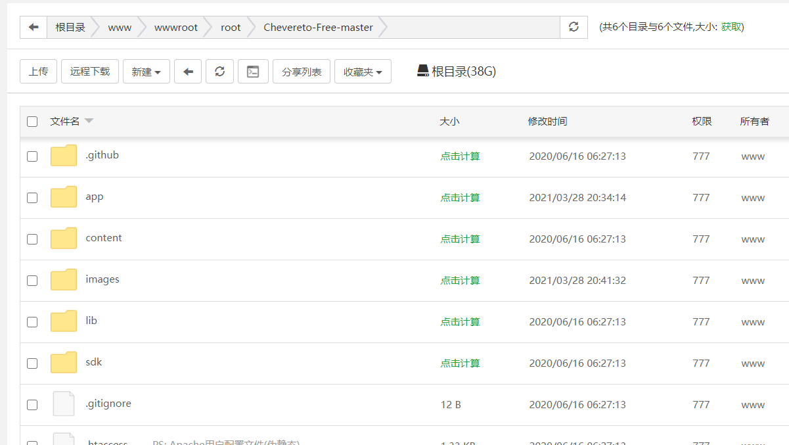Check the .github row checkbox
789x445 pixels.
[x=32, y=156]
